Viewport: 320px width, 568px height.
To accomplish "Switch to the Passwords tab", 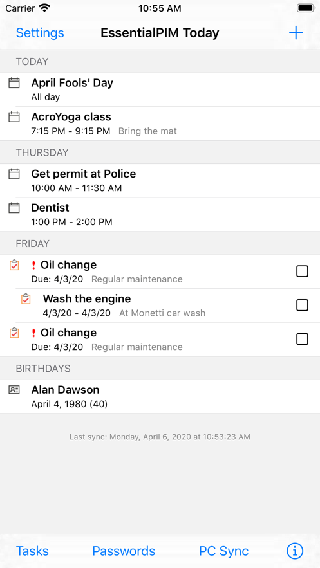I will pos(124,551).
